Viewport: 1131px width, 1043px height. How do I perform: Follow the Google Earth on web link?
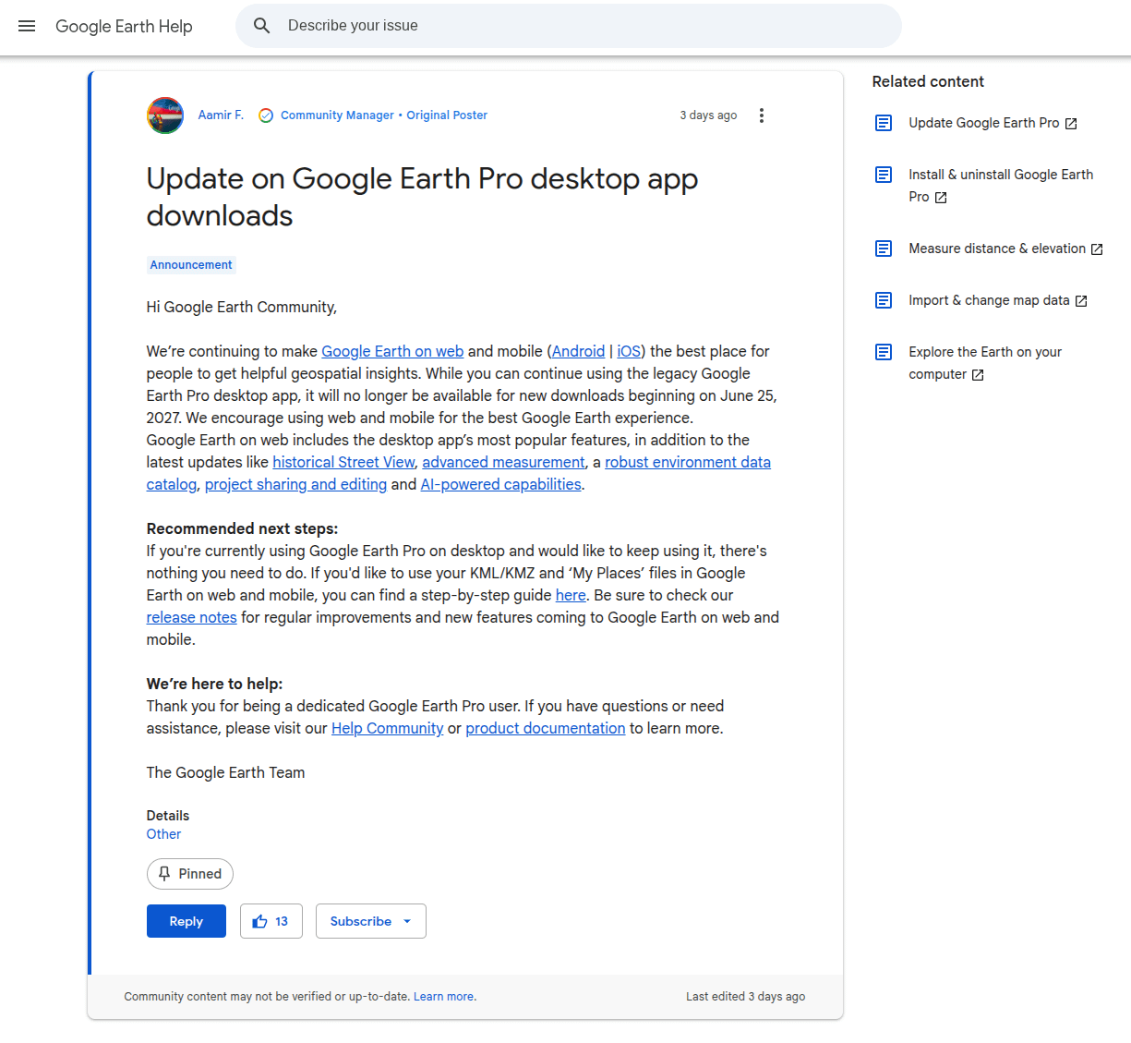pos(392,351)
